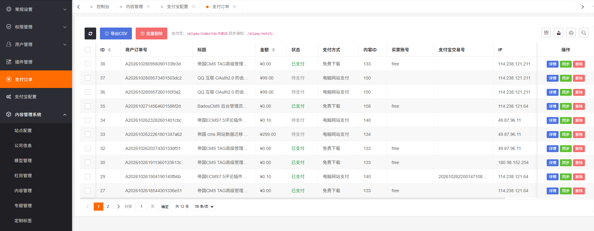The height and width of the screenshot is (231, 594).
Task: Tick the checkbox for order ID 29
Action: tap(88, 177)
